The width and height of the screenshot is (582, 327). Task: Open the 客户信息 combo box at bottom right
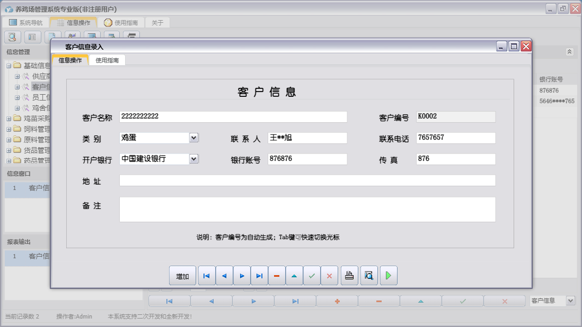570,301
